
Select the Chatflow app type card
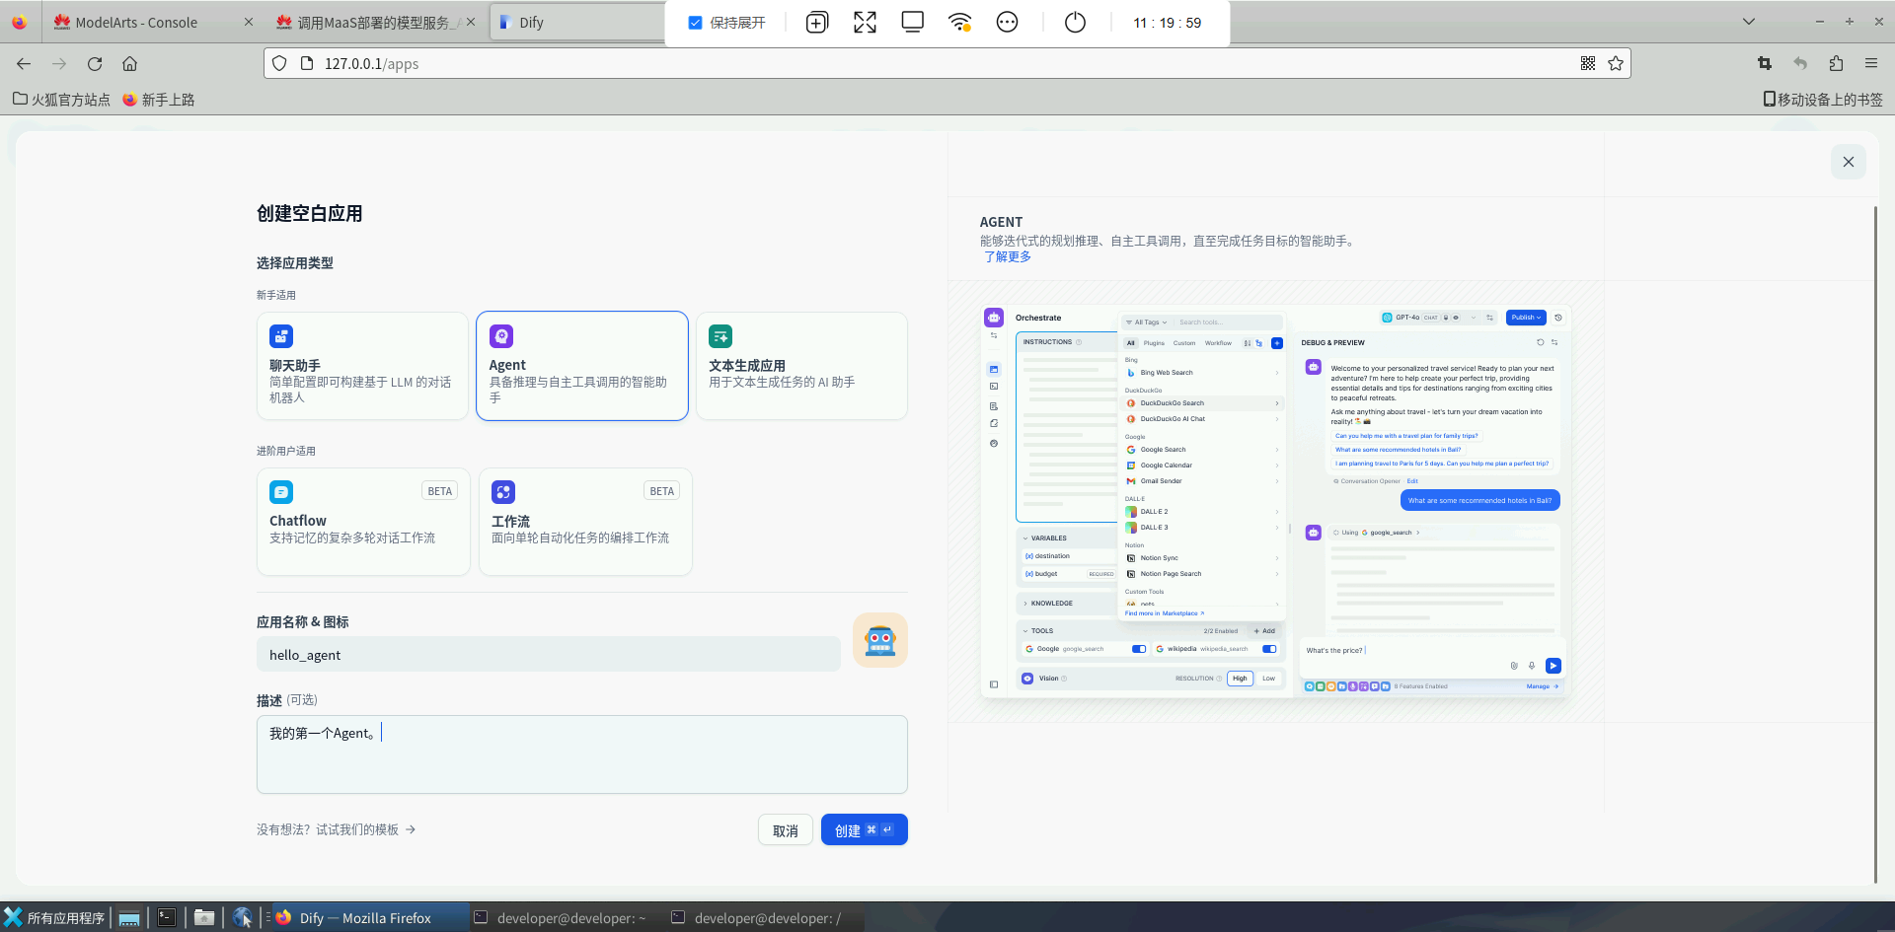pos(363,522)
